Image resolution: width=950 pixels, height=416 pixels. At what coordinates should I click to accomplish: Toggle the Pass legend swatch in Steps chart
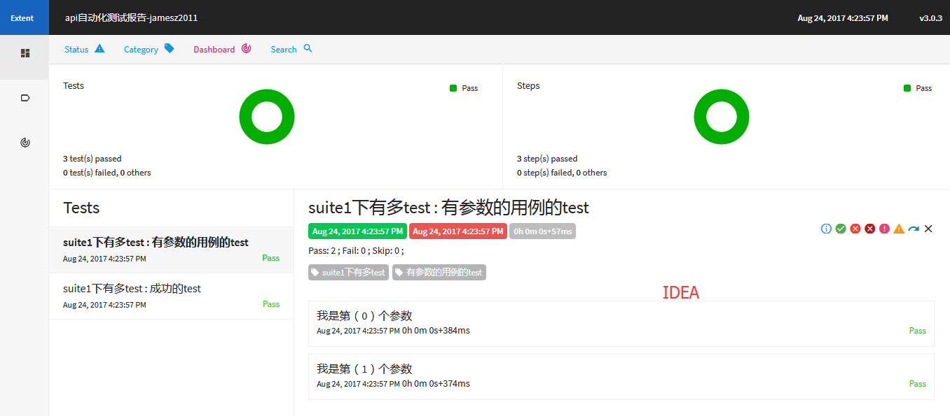(907, 88)
